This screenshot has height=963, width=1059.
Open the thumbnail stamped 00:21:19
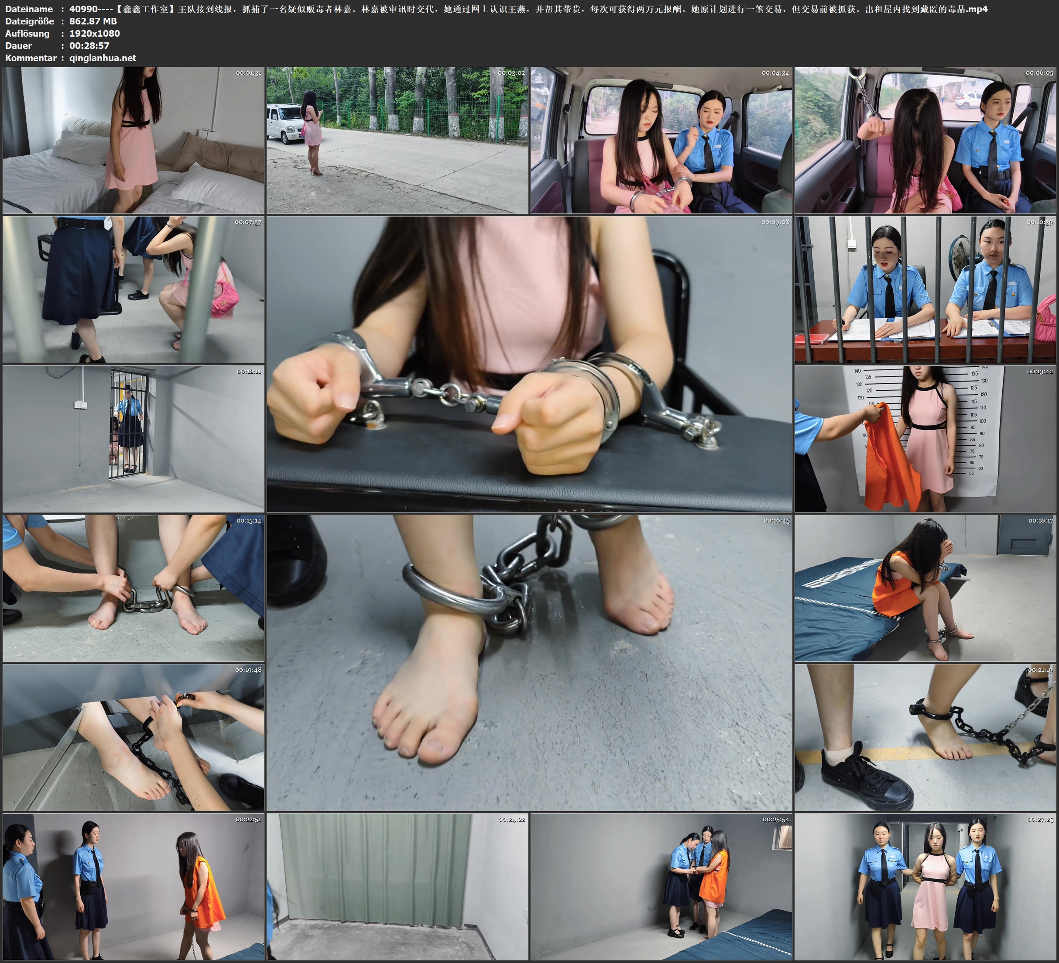925,737
